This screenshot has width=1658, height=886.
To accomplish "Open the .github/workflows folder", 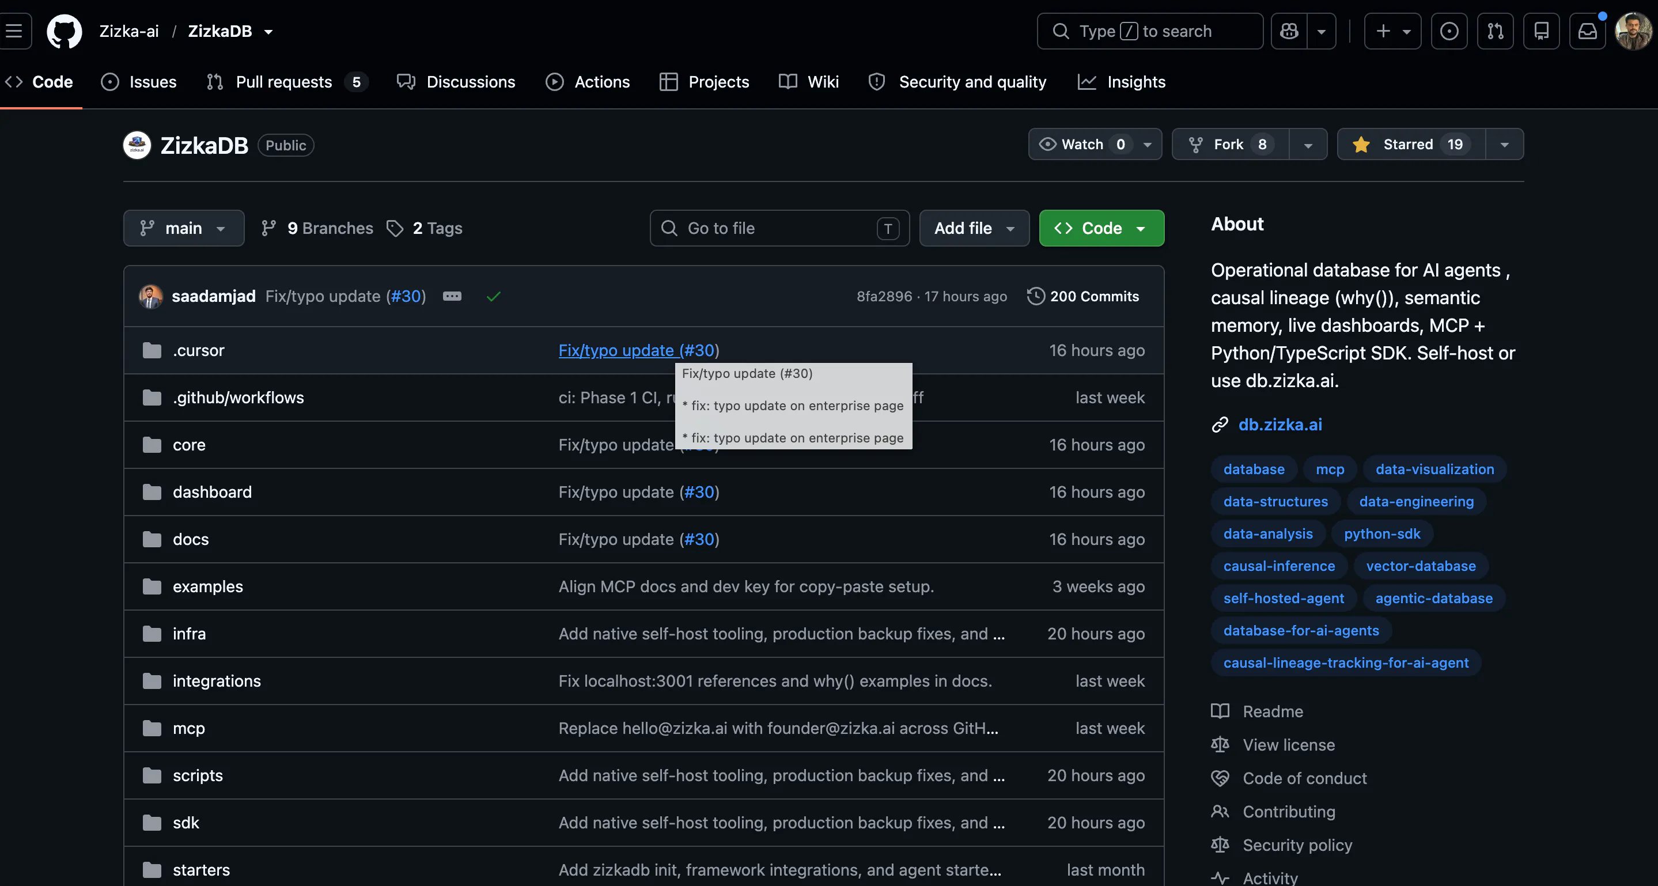I will (x=238, y=397).
